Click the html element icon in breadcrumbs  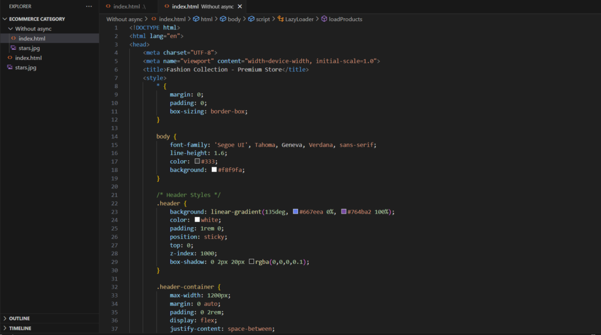coord(196,19)
